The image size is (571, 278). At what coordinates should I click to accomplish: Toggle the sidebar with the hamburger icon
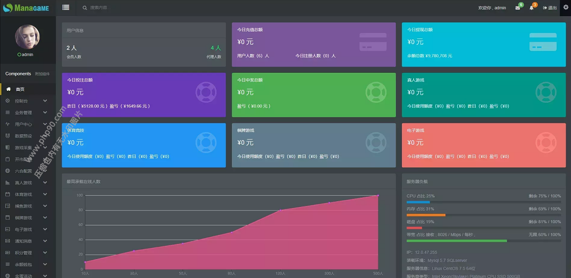coord(66,7)
